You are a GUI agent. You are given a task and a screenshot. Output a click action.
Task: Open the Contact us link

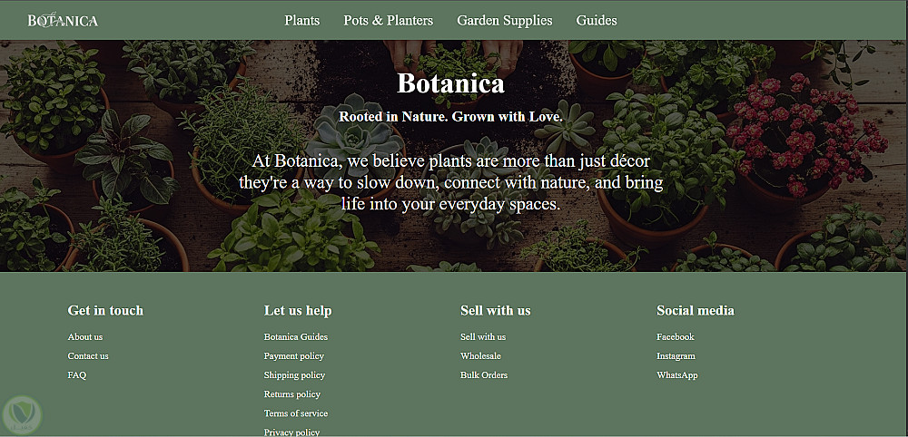tap(88, 356)
